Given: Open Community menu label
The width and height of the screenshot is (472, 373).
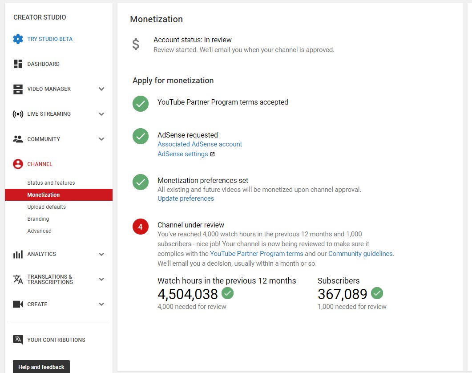Looking at the screenshot, I should point(44,139).
